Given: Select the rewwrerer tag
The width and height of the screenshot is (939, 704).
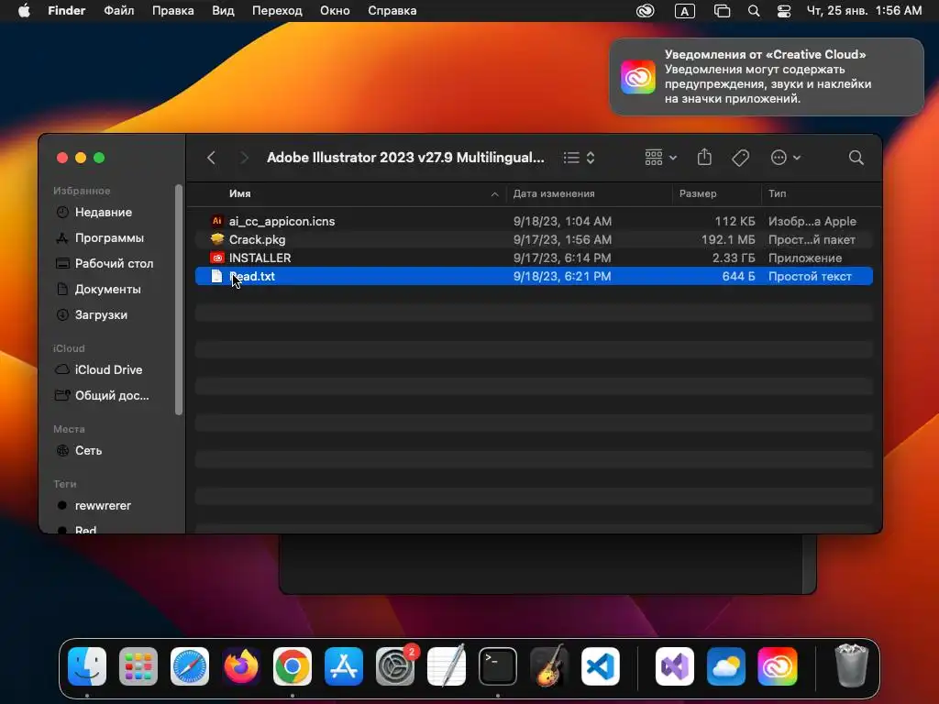Looking at the screenshot, I should pos(103,506).
